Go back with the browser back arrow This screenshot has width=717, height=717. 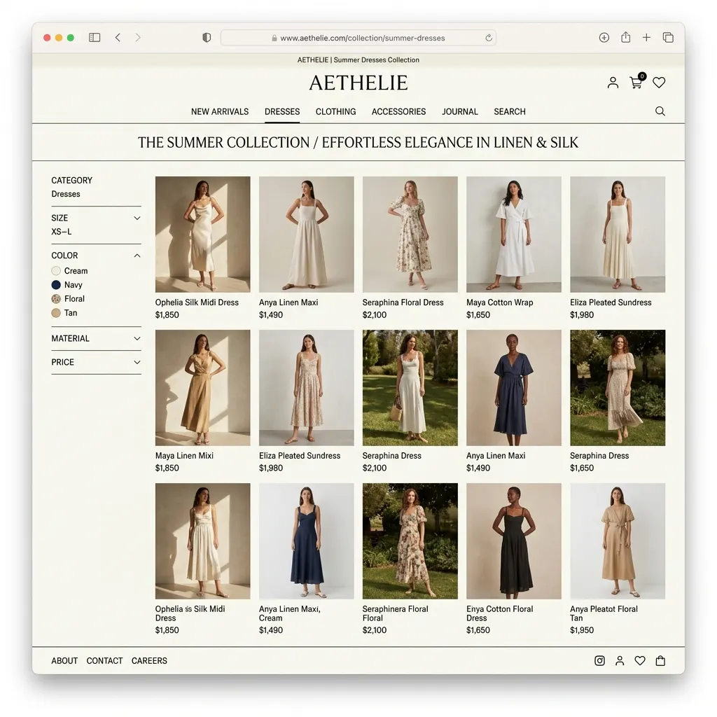pyautogui.click(x=118, y=38)
